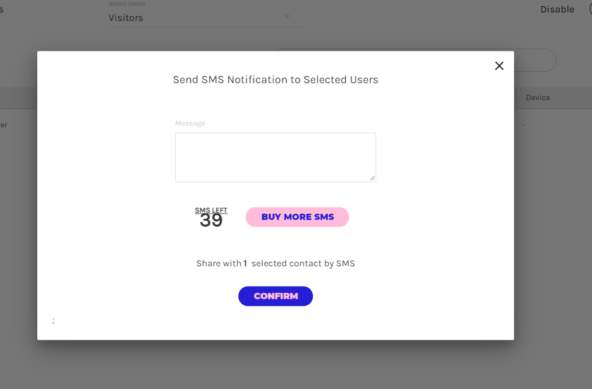Click the Message field label
592x389 pixels.
pyautogui.click(x=190, y=123)
